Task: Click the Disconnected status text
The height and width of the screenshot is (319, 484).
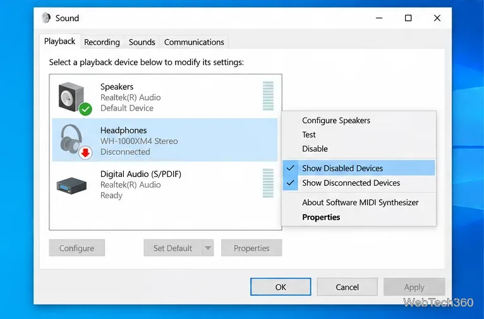Action: (125, 152)
